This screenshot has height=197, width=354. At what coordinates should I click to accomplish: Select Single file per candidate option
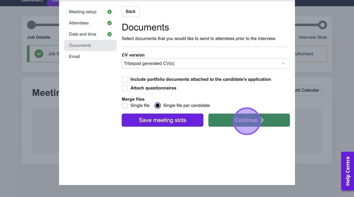158,106
